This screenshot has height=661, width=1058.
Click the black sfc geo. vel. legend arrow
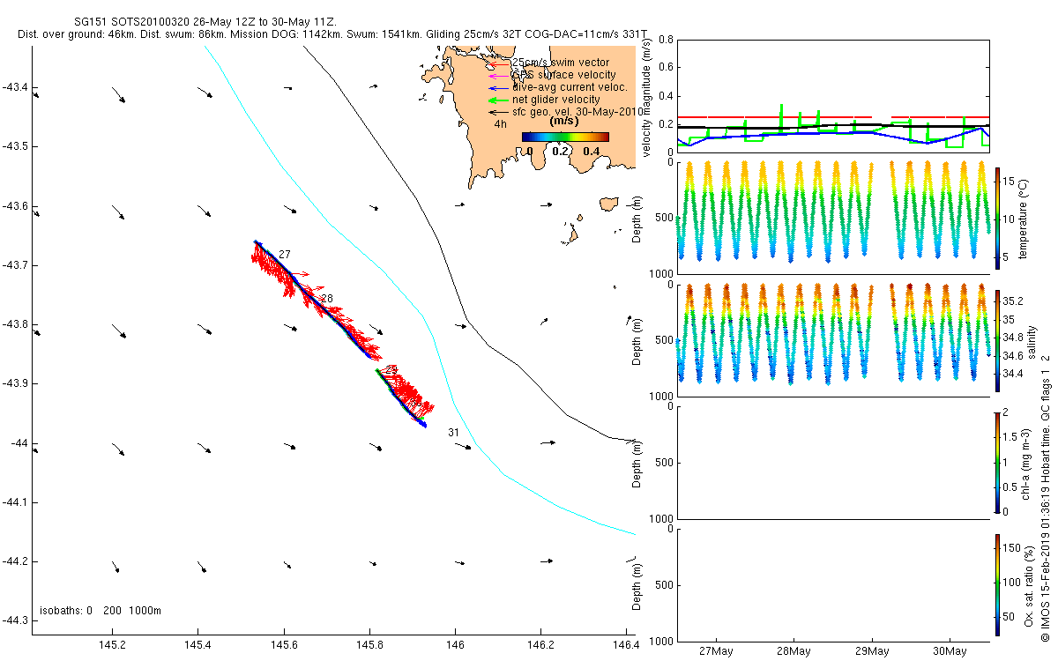(x=500, y=113)
